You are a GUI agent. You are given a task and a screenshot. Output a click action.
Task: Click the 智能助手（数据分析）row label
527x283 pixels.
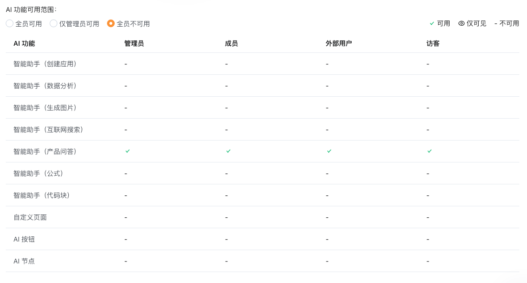[45, 86]
